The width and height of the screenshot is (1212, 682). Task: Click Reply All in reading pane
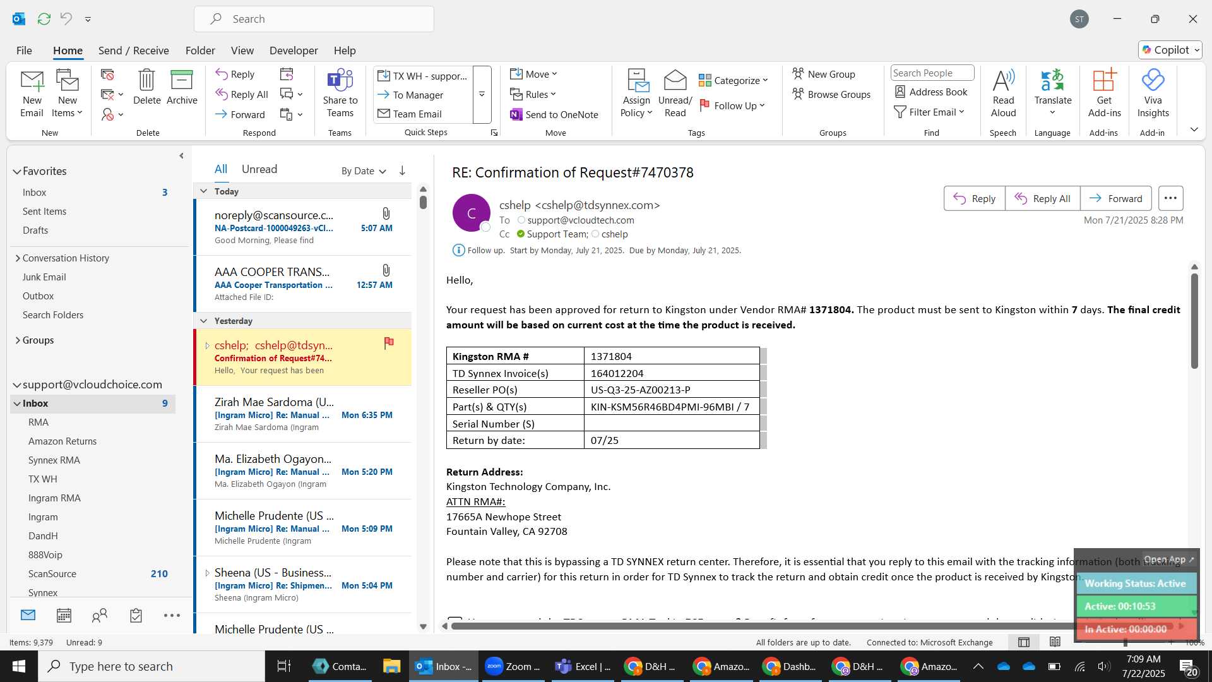tap(1043, 198)
